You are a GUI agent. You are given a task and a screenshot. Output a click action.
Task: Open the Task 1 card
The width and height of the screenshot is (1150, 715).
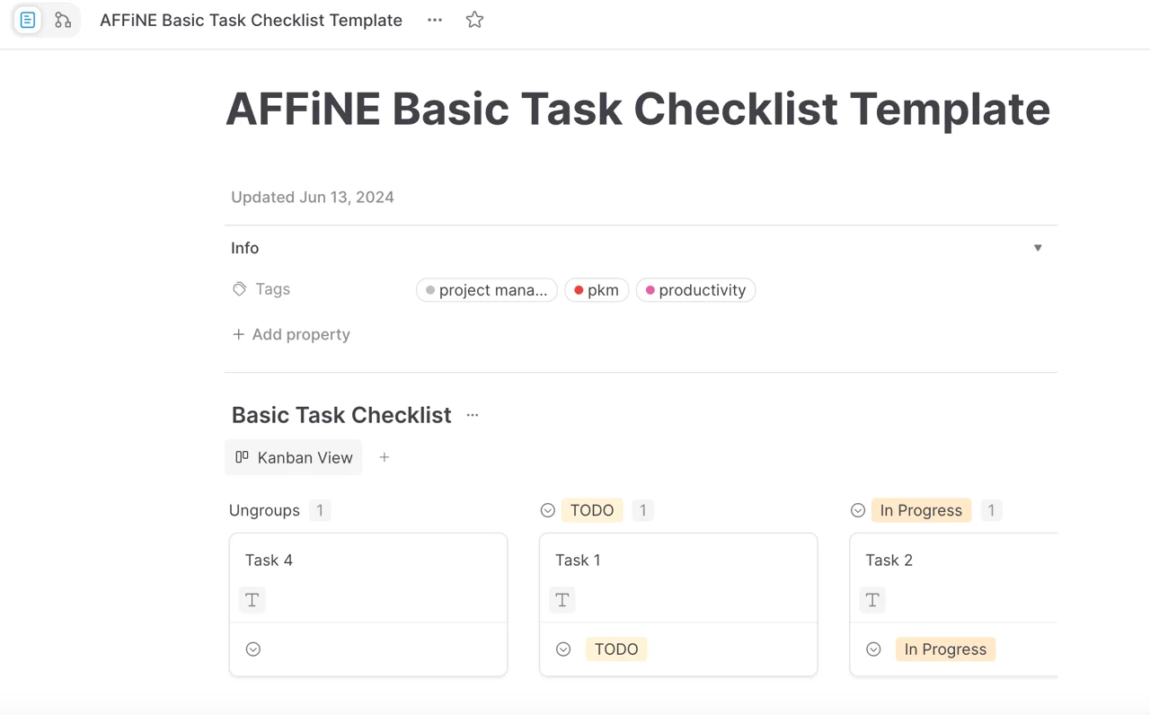[678, 604]
